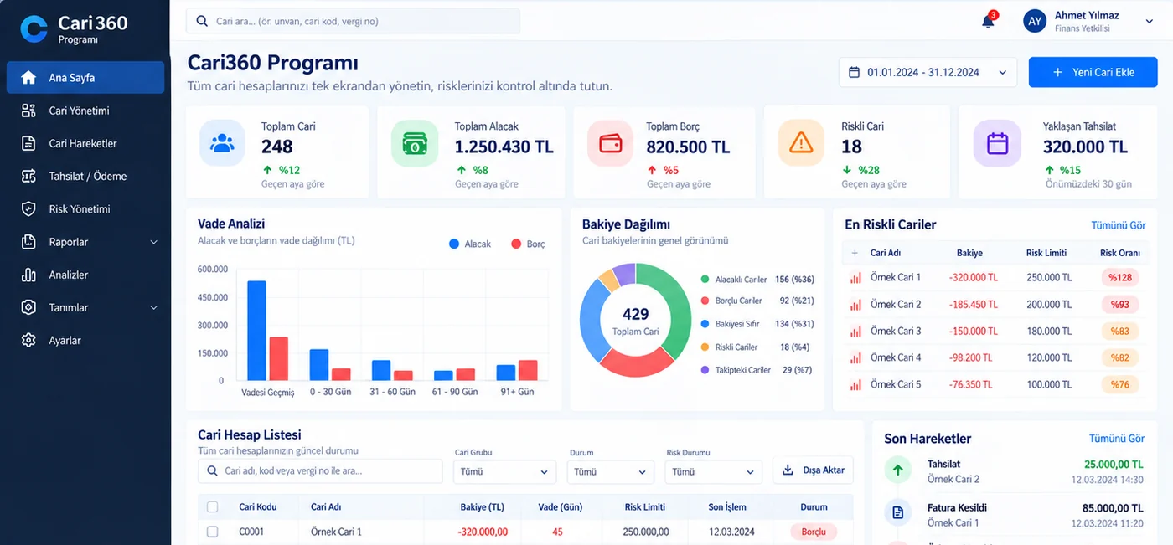Click the chart icon beside Örnek Cari 1
1173x545 pixels.
(x=855, y=278)
